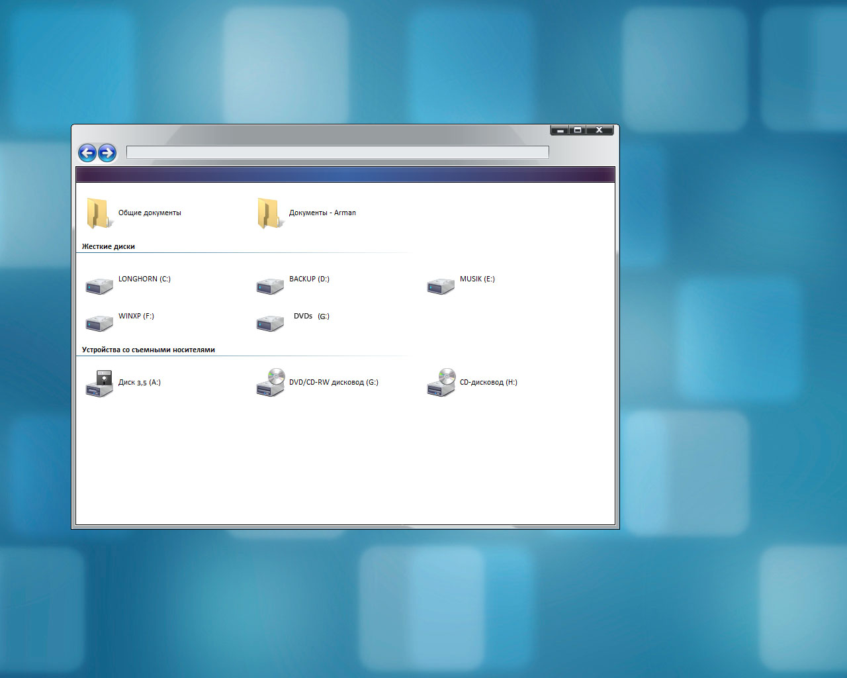Maximize the explorer window
Viewport: 847px width, 678px height.
click(578, 130)
